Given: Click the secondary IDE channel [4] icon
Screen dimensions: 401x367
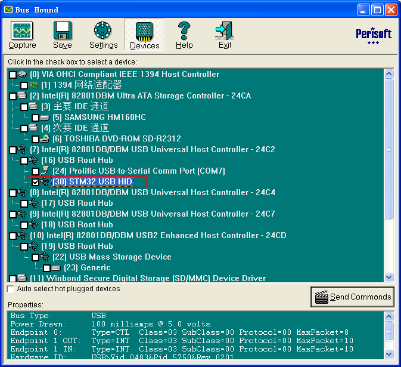Looking at the screenshot, I should coord(33,128).
